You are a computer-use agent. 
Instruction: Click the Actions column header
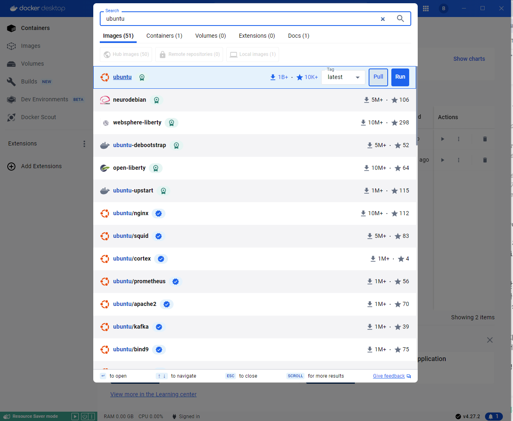coord(448,117)
